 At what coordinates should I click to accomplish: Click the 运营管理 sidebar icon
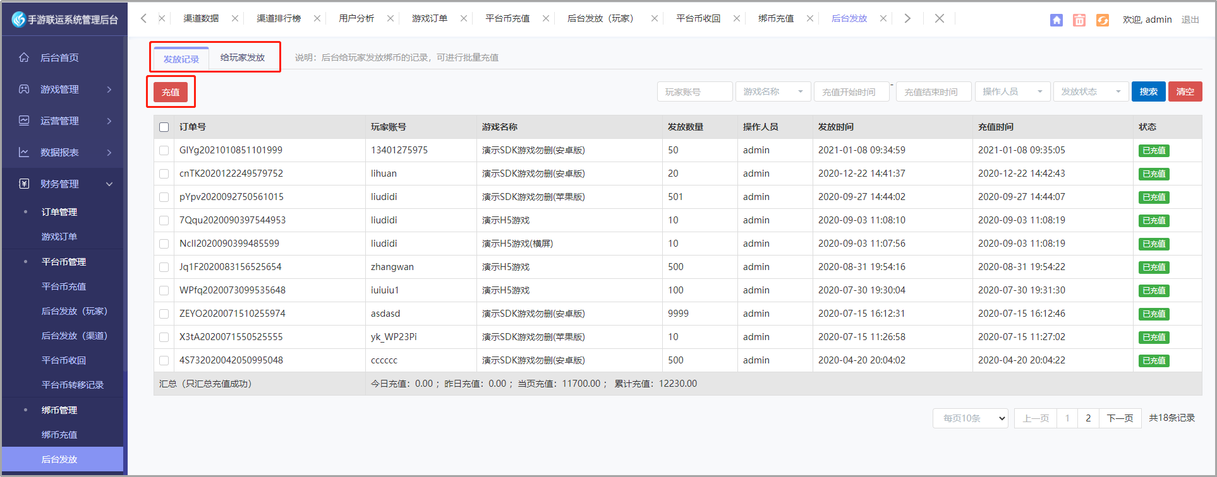pyautogui.click(x=24, y=121)
